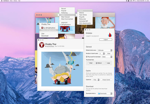The height and width of the screenshot is (104, 150).
Task: Click Chubby Thor title in context menu
Action: coord(49,24)
